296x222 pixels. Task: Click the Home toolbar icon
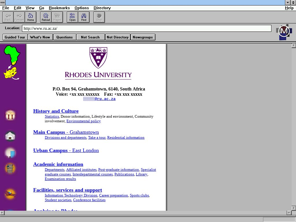31,17
